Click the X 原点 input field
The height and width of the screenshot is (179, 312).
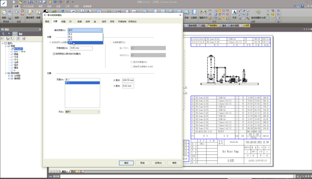point(128,80)
